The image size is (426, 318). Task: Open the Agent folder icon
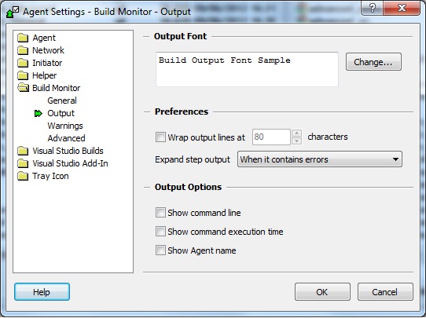pos(23,38)
